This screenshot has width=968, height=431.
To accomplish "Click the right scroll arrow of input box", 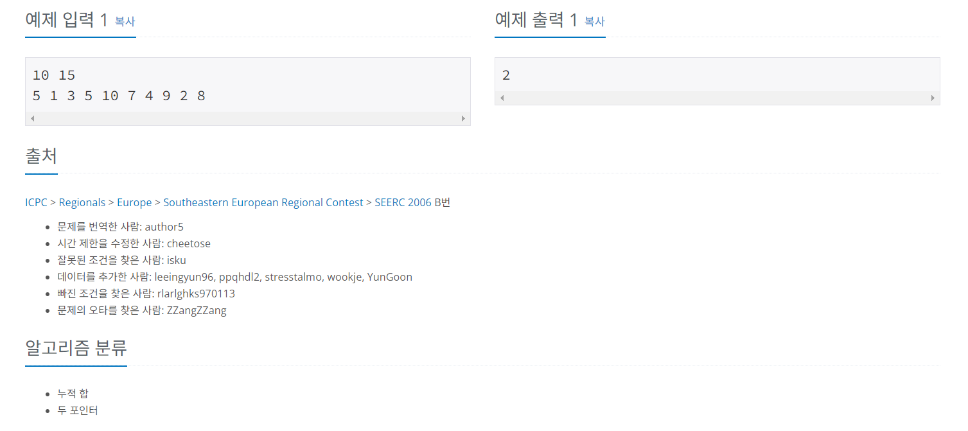I will 462,118.
